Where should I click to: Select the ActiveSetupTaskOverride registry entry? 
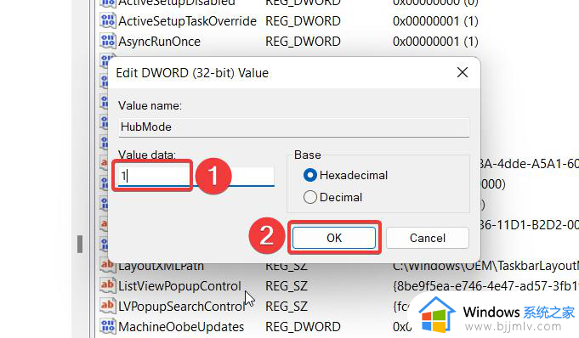[x=187, y=21]
